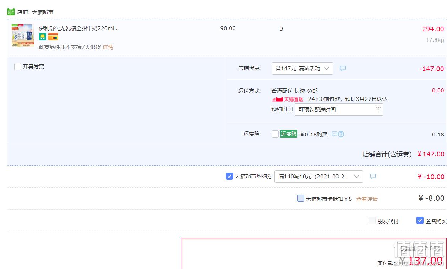This screenshot has width=447, height=269.
Task: Open the comment icon beside ¥0.18购买
Action: [x=334, y=134]
